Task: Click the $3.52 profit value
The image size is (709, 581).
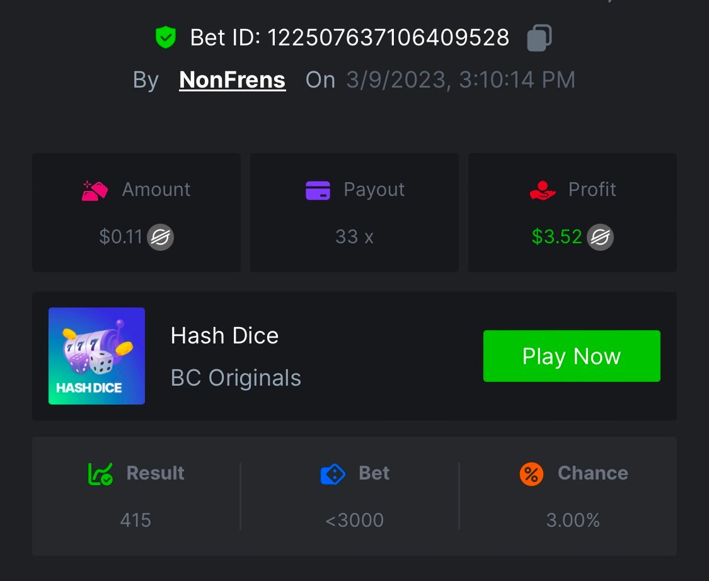Action: [x=556, y=237]
